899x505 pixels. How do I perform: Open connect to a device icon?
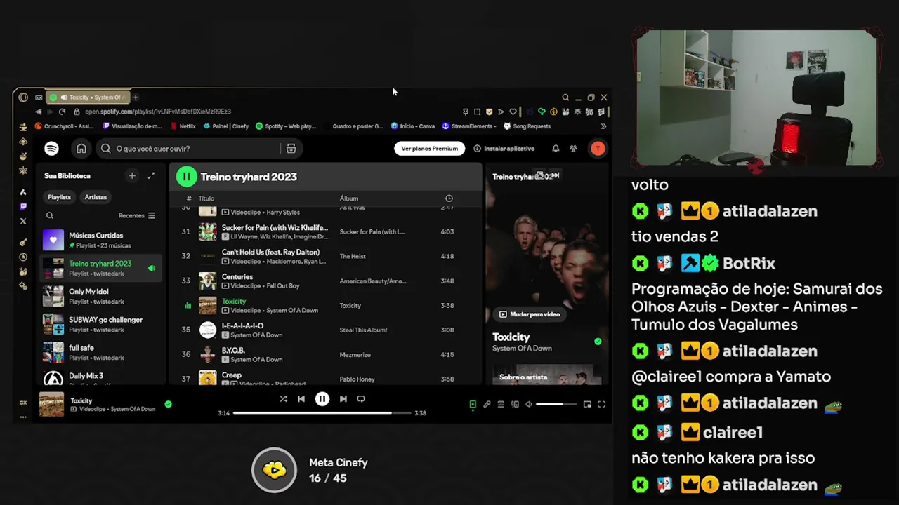(x=515, y=405)
